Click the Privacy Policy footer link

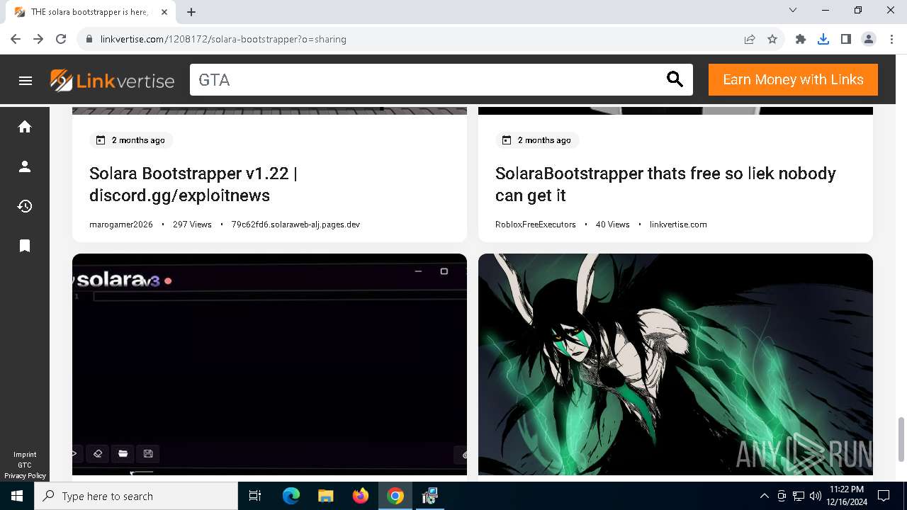[x=25, y=476]
